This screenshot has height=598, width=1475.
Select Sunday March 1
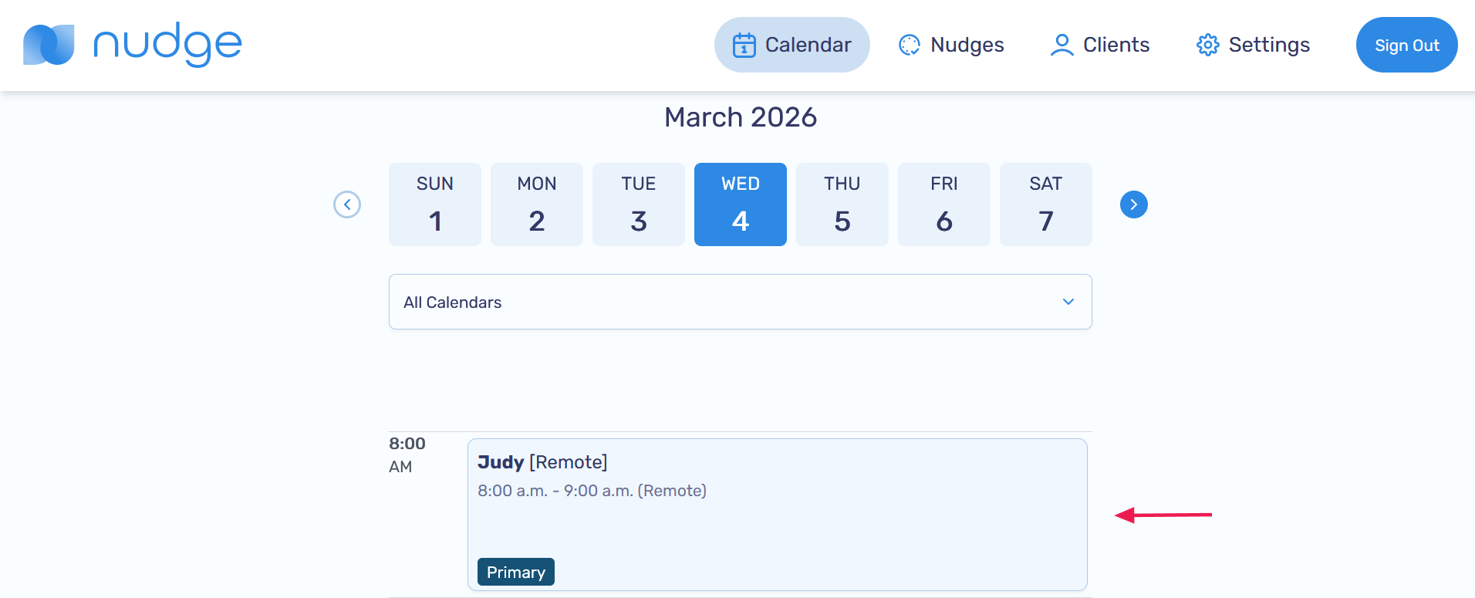(x=435, y=204)
